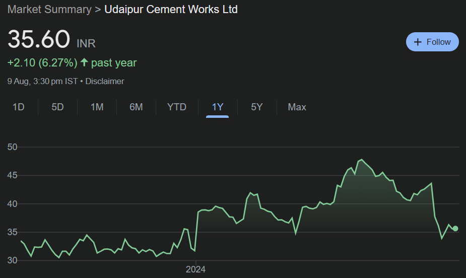The width and height of the screenshot is (466, 278).
Task: Select the 1Y time range tab
Action: (217, 107)
